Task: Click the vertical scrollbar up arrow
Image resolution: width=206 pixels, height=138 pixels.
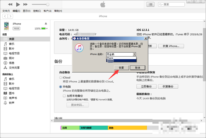Action: (x=204, y=22)
